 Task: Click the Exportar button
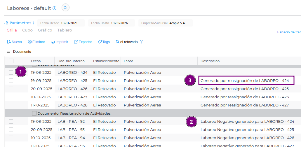83,42
